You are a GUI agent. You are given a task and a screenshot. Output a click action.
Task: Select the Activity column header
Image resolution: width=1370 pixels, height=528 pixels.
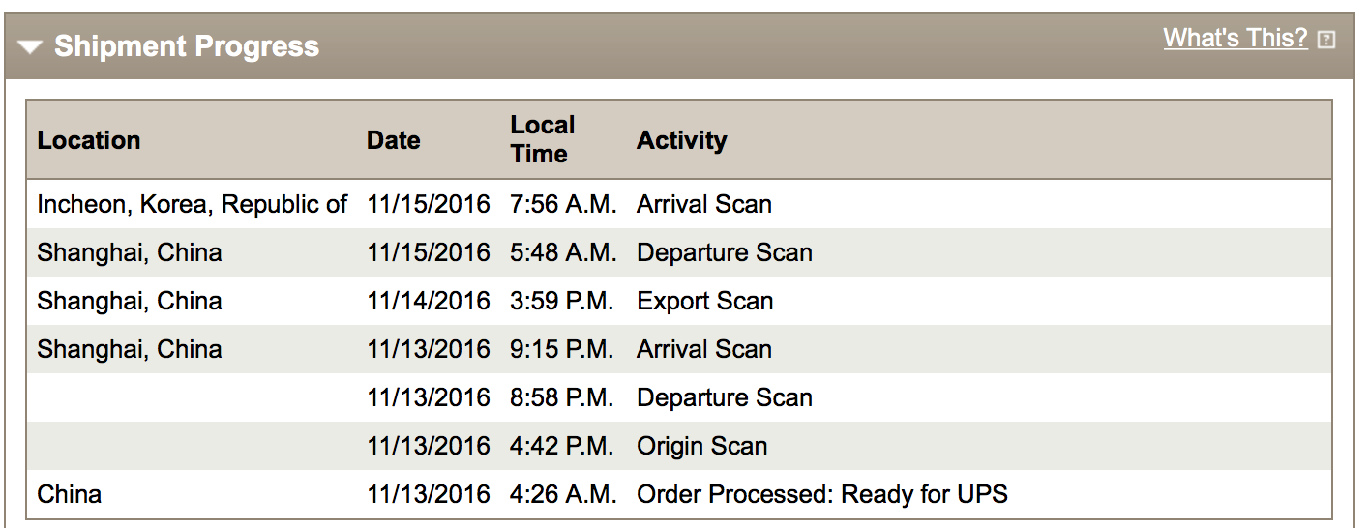point(682,140)
